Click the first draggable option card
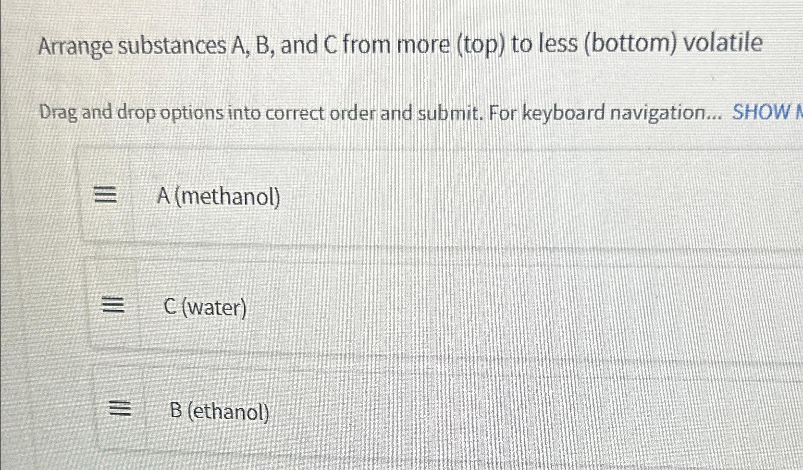This screenshot has width=803, height=470. tap(384, 194)
